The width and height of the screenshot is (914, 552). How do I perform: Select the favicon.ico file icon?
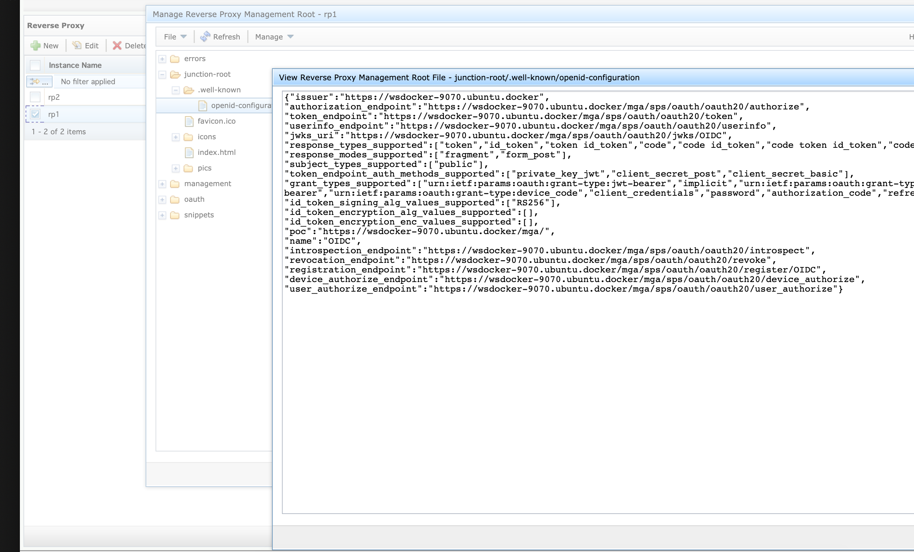click(x=189, y=121)
